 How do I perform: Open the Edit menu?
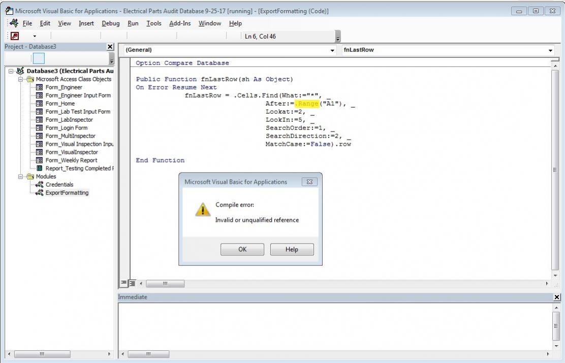45,23
